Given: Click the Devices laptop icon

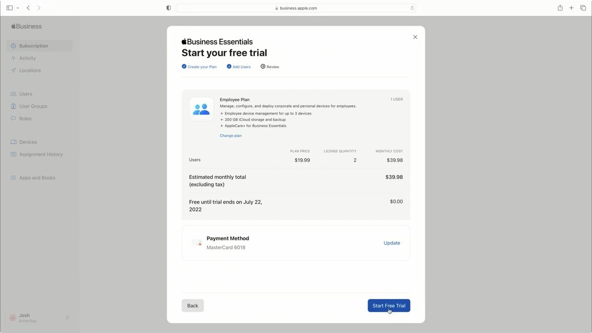Looking at the screenshot, I should [13, 142].
